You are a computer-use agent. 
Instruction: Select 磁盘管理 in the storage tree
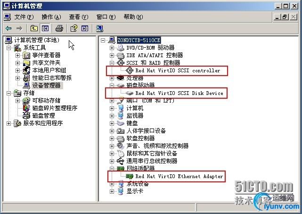coord(43,116)
